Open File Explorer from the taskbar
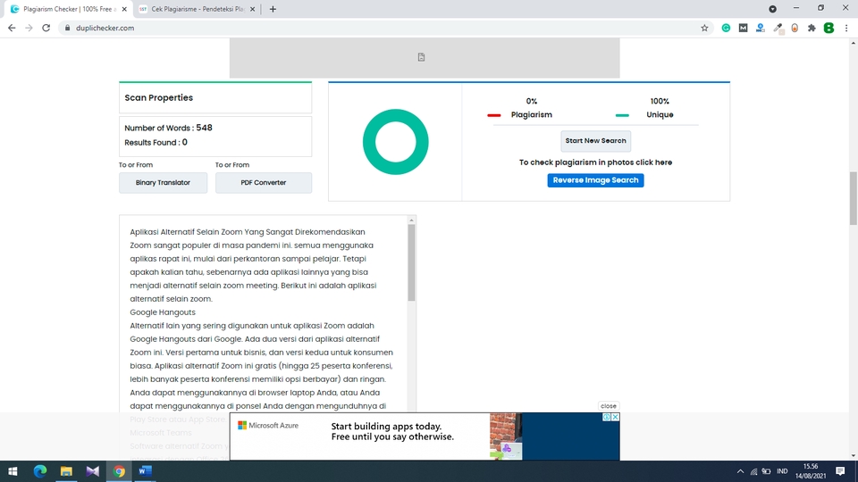 [66, 471]
